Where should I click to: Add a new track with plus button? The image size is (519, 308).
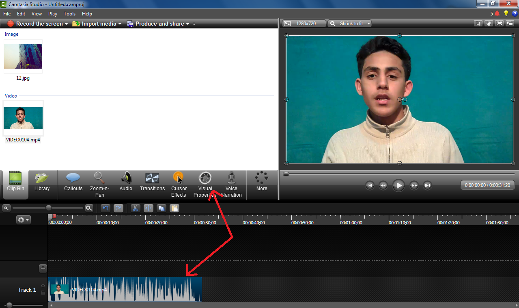pyautogui.click(x=43, y=269)
